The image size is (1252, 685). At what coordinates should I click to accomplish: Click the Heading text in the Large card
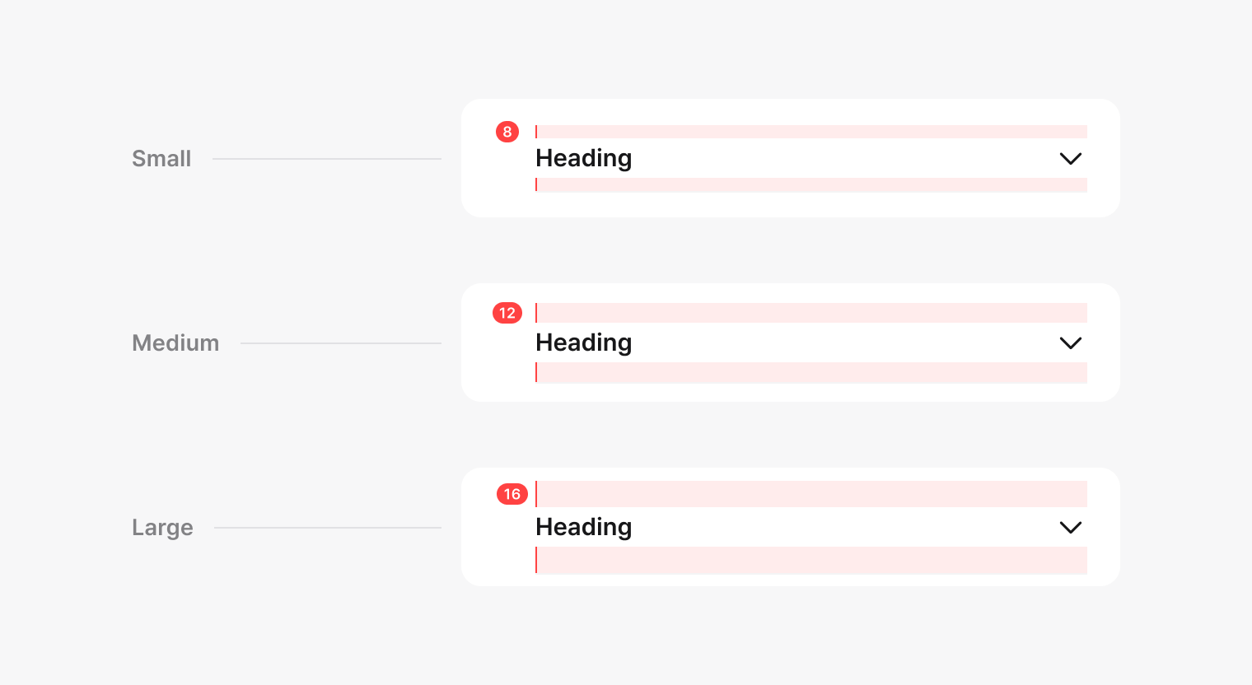(583, 527)
